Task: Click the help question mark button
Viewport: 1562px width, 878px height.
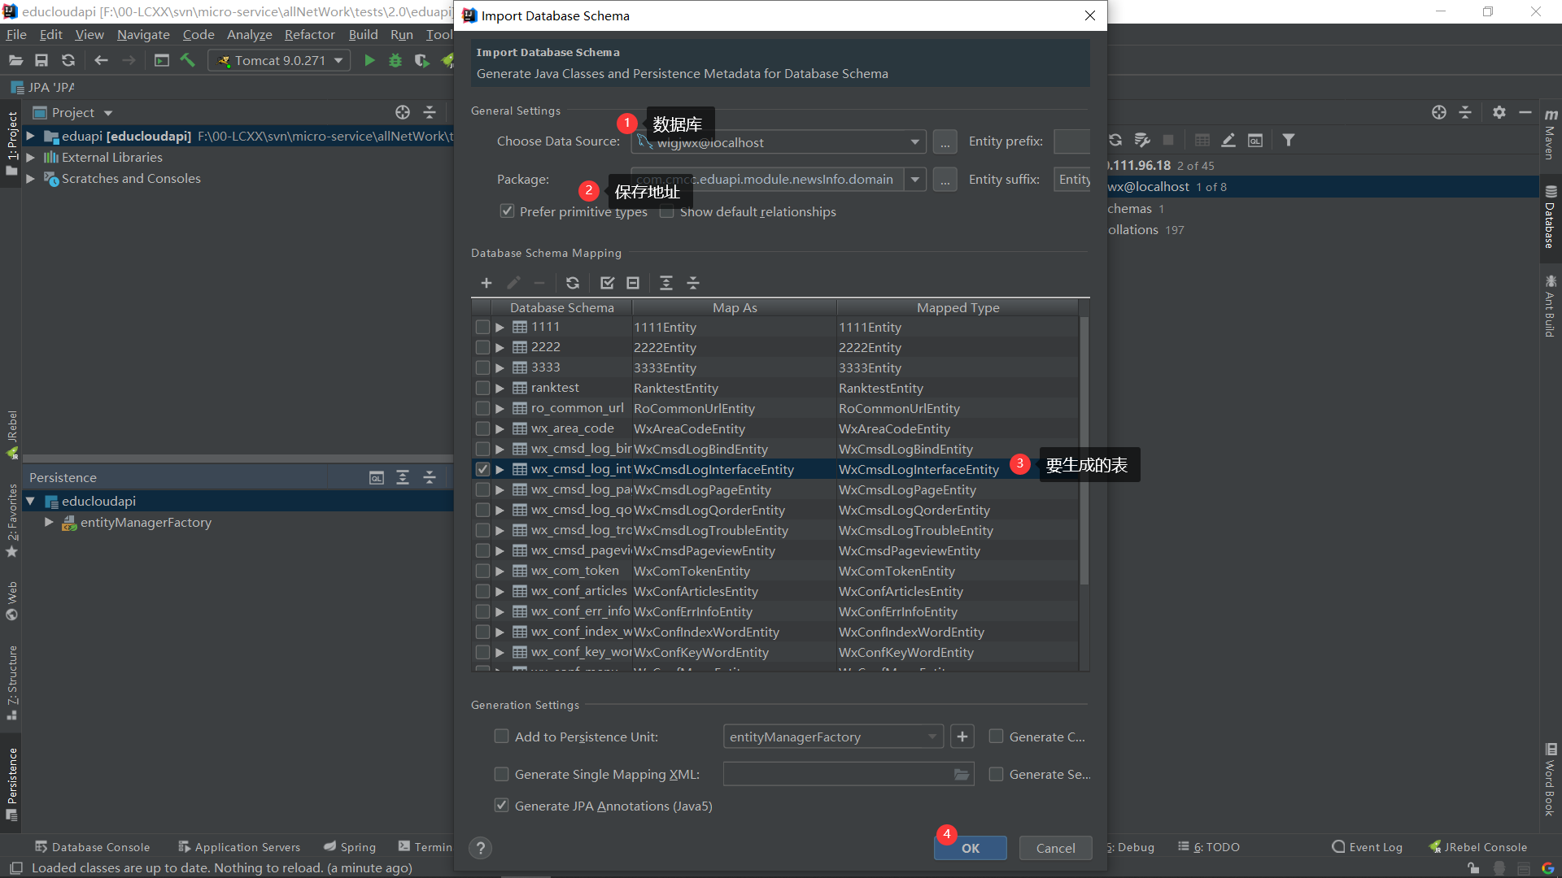Action: (x=481, y=848)
